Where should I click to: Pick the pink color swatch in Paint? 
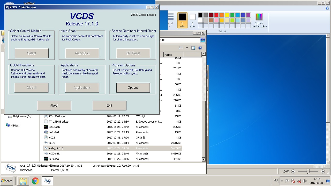point(216,20)
